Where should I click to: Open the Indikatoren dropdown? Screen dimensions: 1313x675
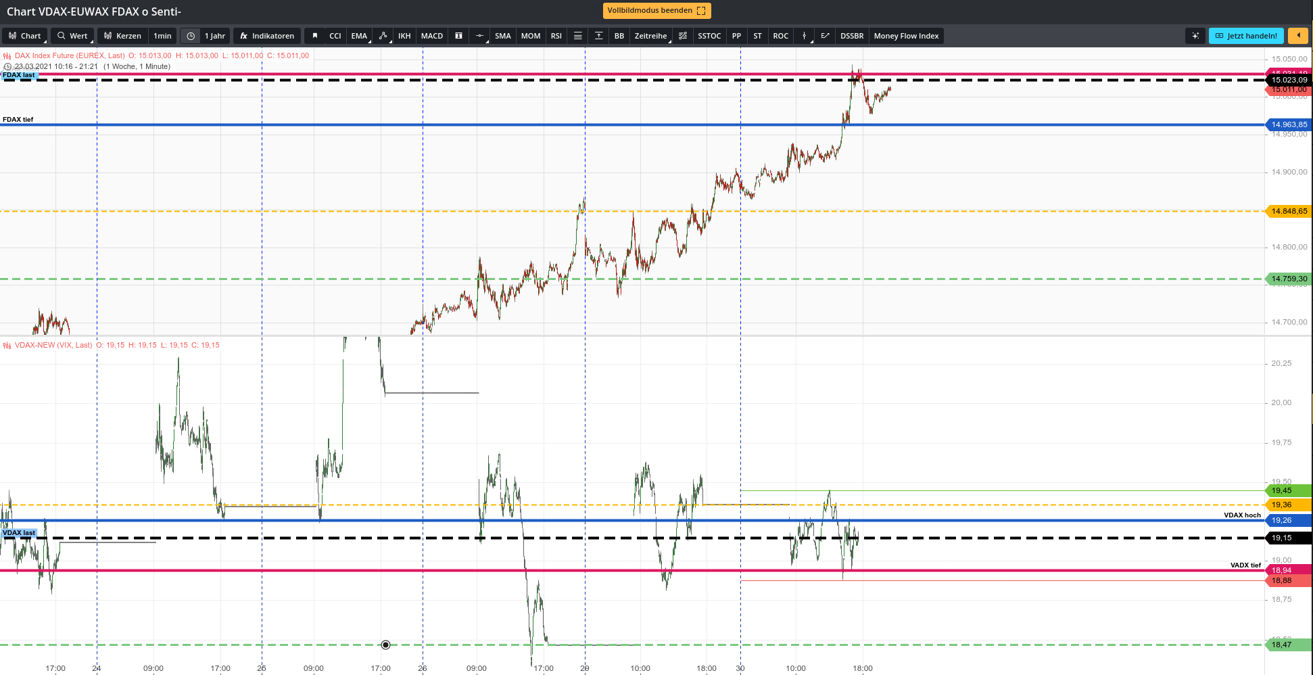coord(267,36)
